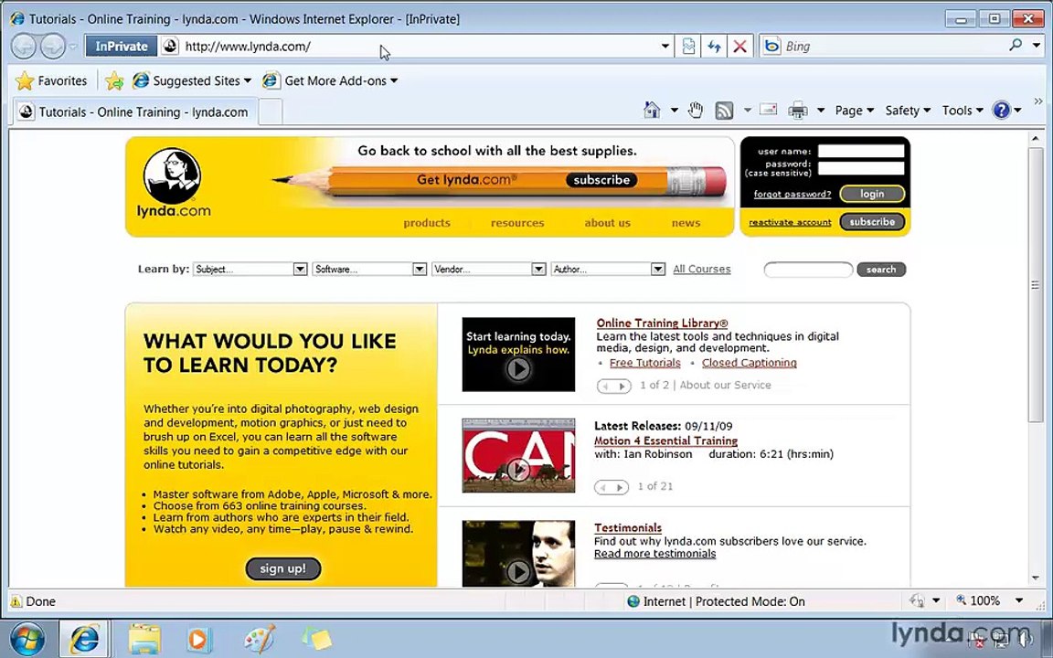The image size is (1053, 658).
Task: Open the Suggested Sites dropdown
Action: tap(192, 80)
